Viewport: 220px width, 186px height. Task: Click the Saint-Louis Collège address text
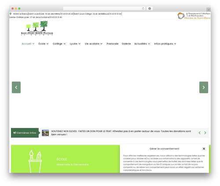point(98,14)
